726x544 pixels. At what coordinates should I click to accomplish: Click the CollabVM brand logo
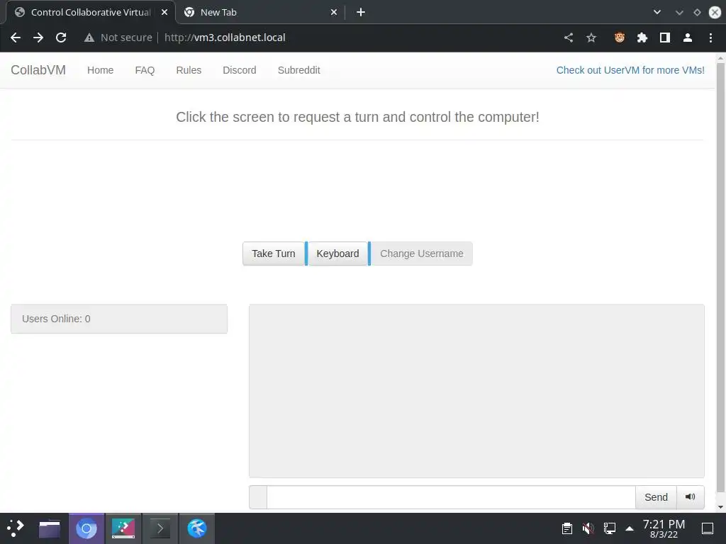[x=38, y=70]
